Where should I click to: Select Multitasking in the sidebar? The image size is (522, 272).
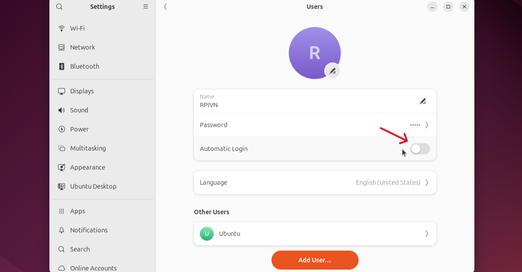[x=88, y=148]
